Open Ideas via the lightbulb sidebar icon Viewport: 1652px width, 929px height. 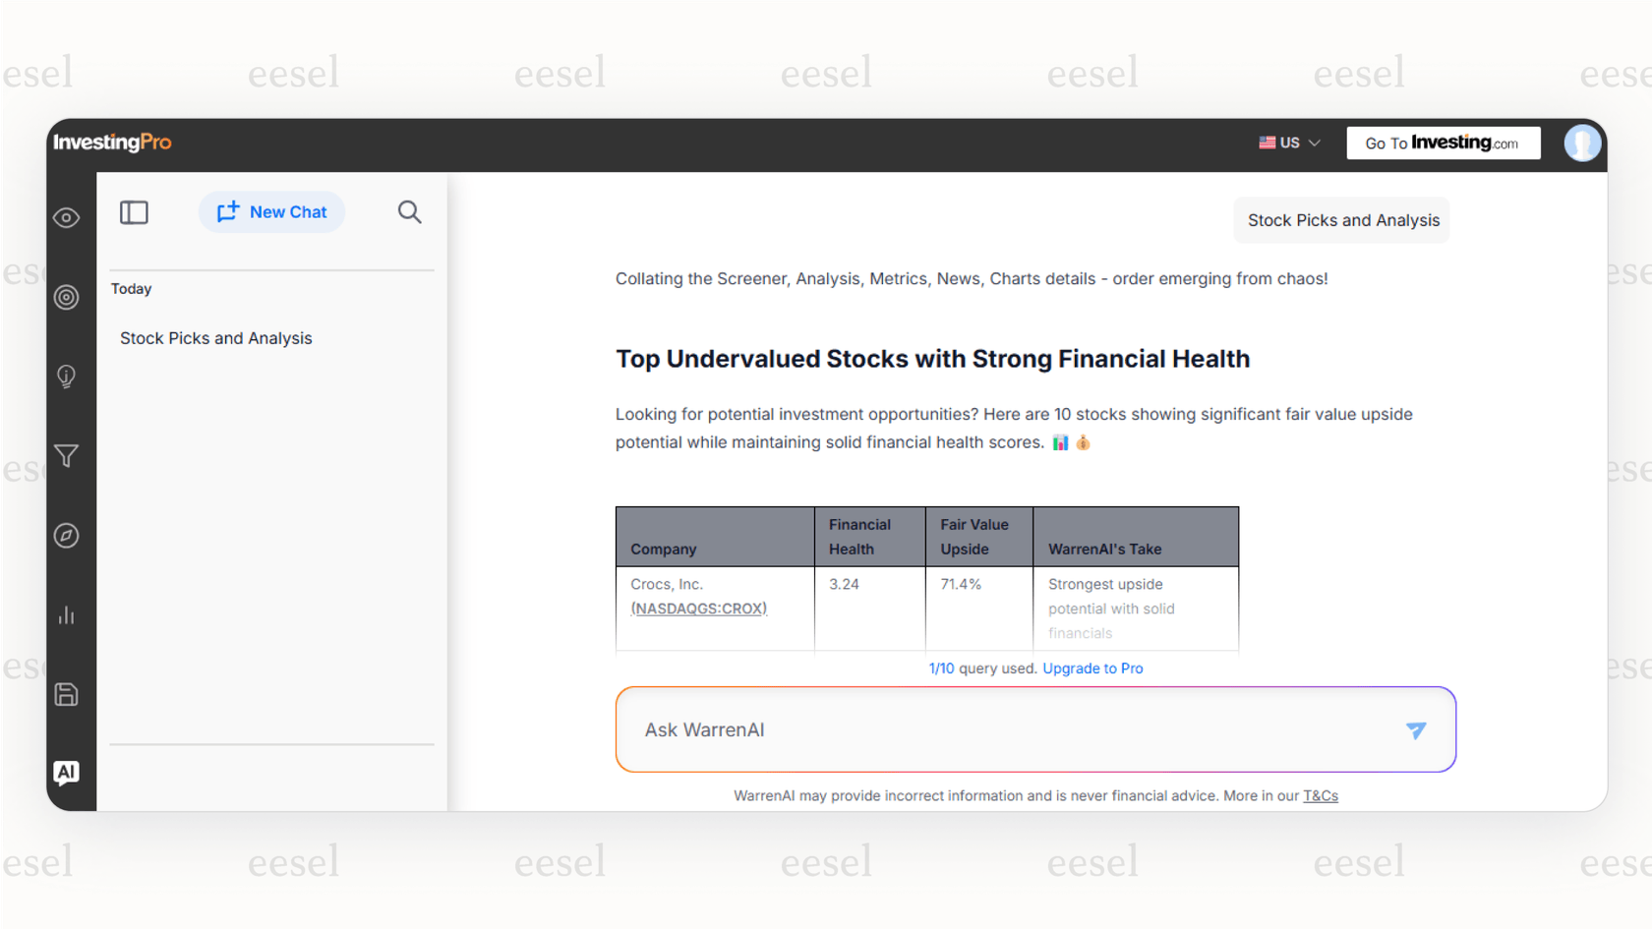pyautogui.click(x=66, y=377)
